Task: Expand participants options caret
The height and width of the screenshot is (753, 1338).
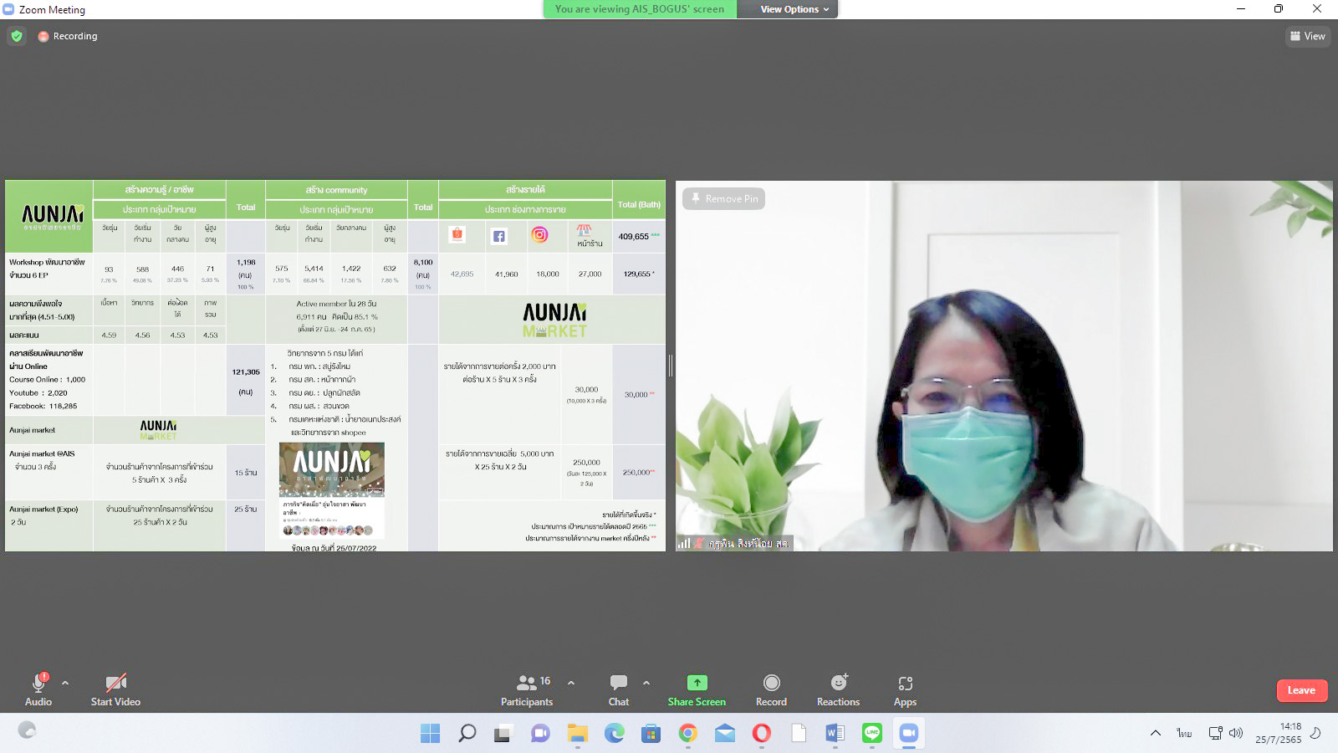Action: pos(571,683)
